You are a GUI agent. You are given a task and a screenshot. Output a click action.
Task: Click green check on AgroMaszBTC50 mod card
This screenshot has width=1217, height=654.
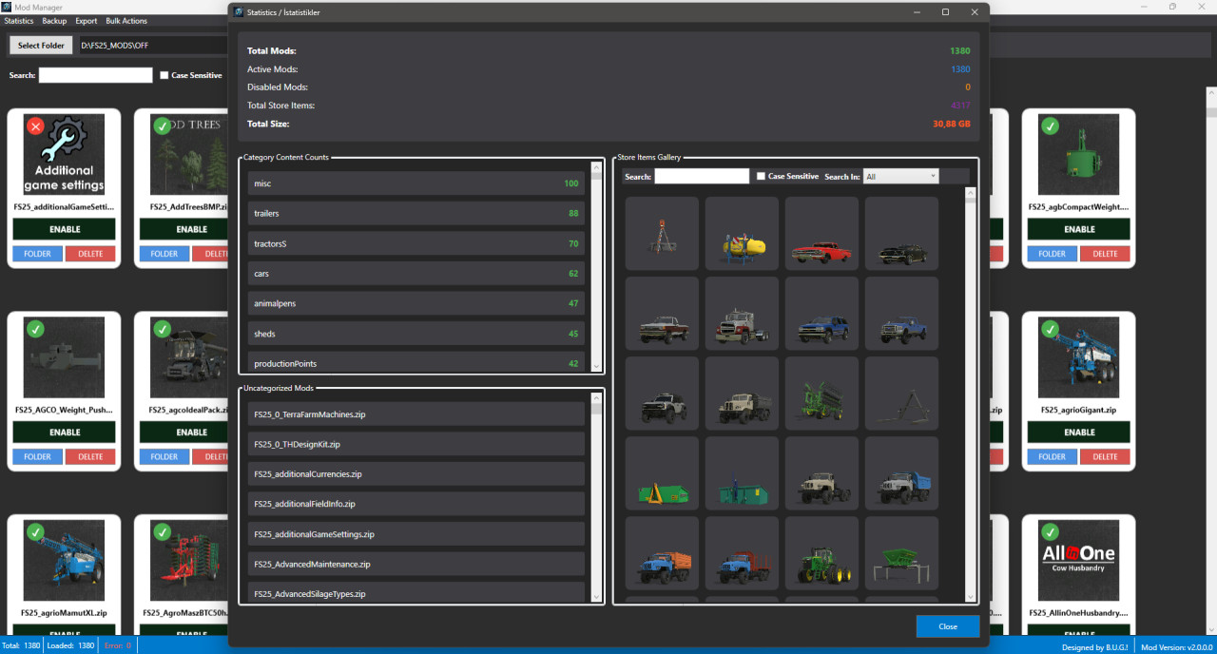[x=162, y=531]
